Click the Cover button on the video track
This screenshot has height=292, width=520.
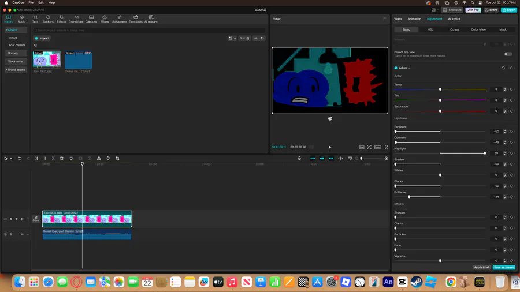pos(36,219)
